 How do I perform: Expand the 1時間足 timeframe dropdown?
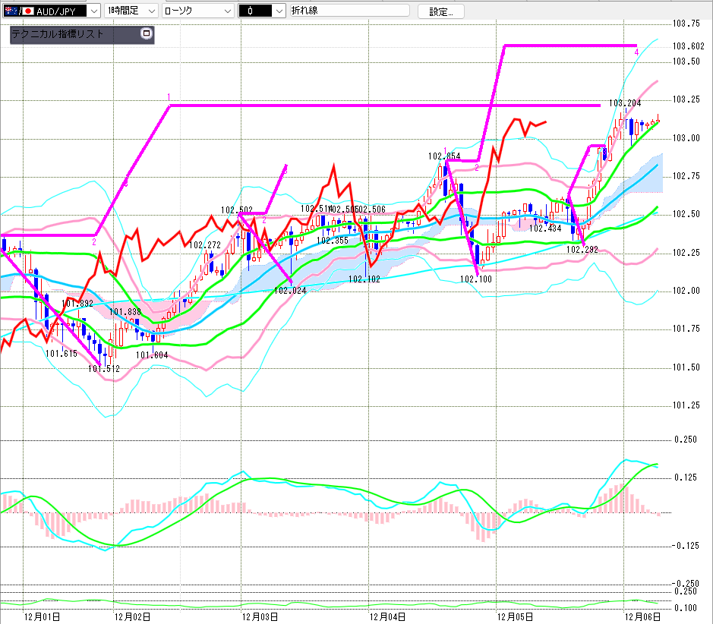click(x=150, y=11)
